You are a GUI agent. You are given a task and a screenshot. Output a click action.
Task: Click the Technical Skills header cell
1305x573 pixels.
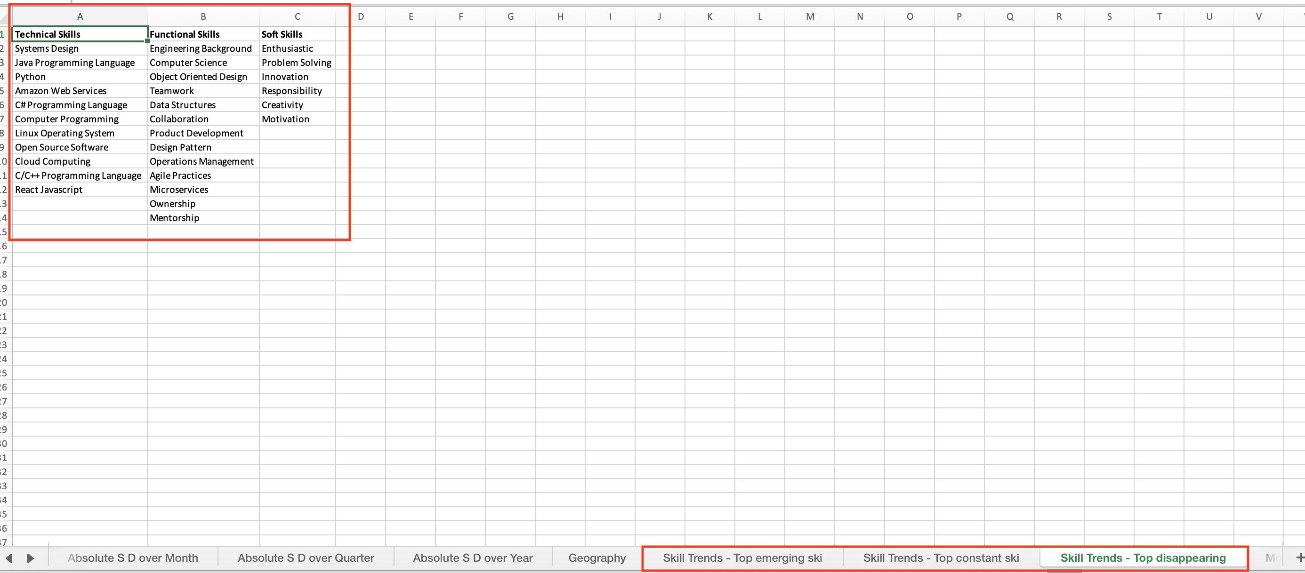pos(80,34)
